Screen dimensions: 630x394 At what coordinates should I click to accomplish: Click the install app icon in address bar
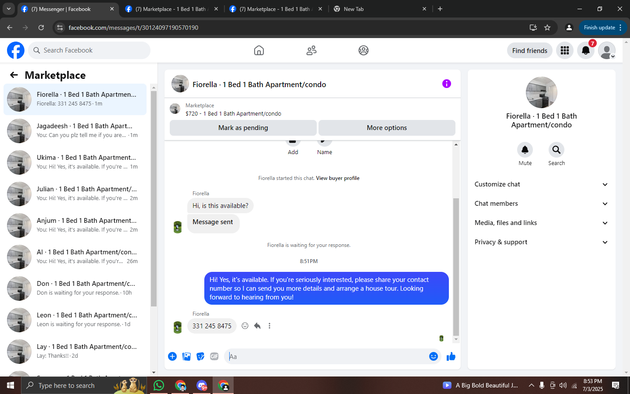533,28
